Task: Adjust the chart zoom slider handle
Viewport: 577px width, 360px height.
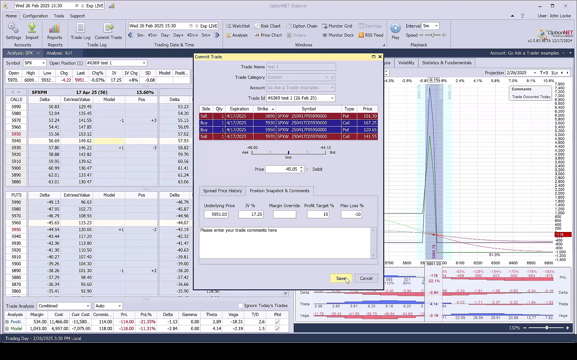Action: [547, 328]
